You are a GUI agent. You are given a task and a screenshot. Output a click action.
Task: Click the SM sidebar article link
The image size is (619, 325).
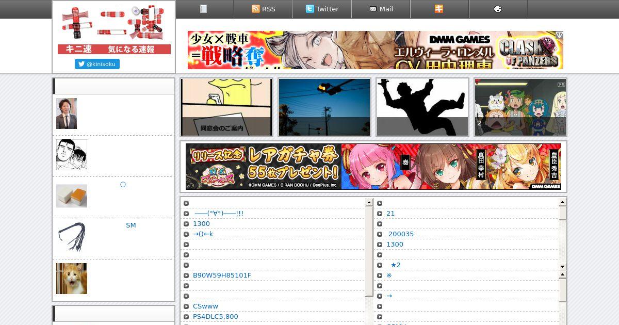[x=131, y=225]
